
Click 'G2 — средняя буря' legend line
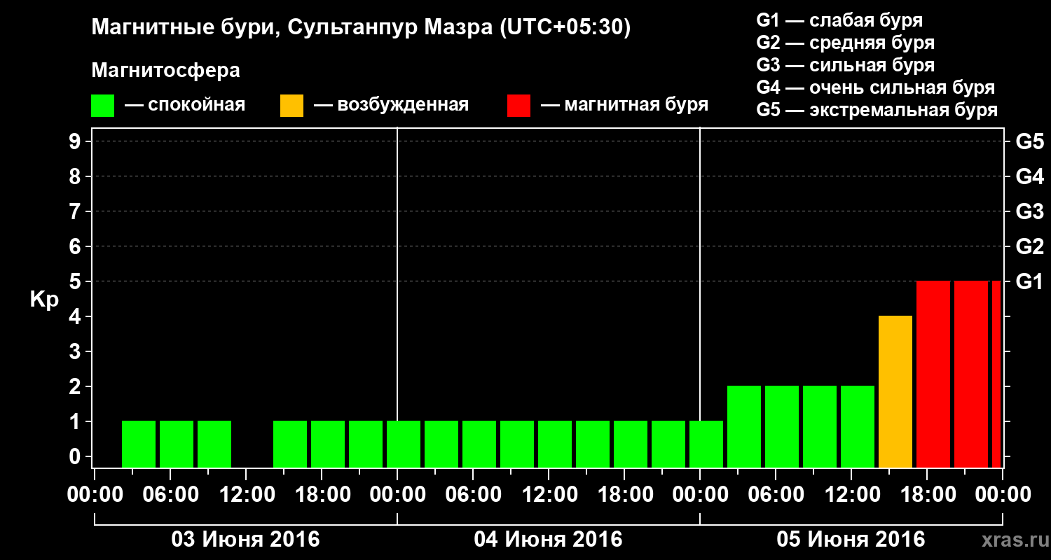click(846, 43)
